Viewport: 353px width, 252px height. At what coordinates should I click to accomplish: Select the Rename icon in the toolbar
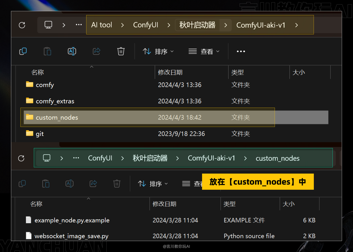click(x=72, y=51)
